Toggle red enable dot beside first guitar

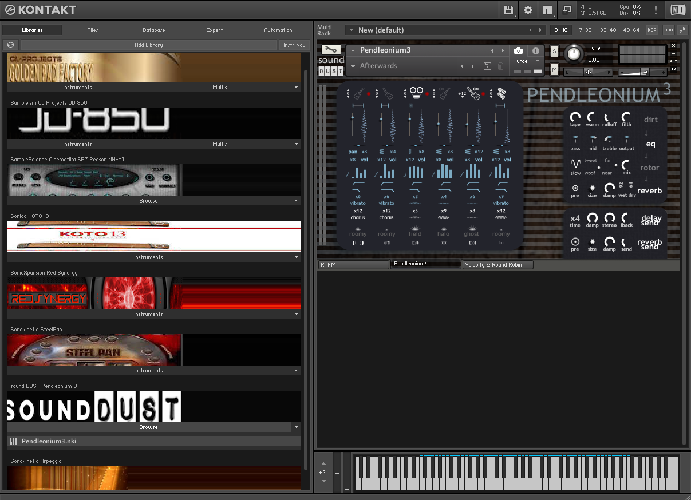tap(369, 93)
